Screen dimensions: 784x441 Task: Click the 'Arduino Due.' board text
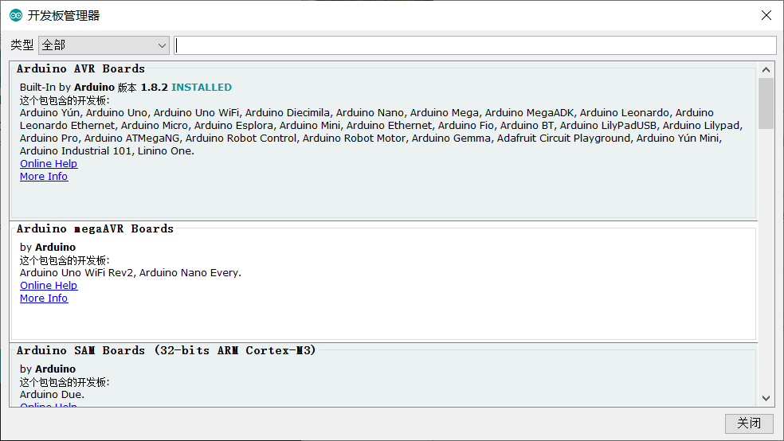(x=52, y=395)
